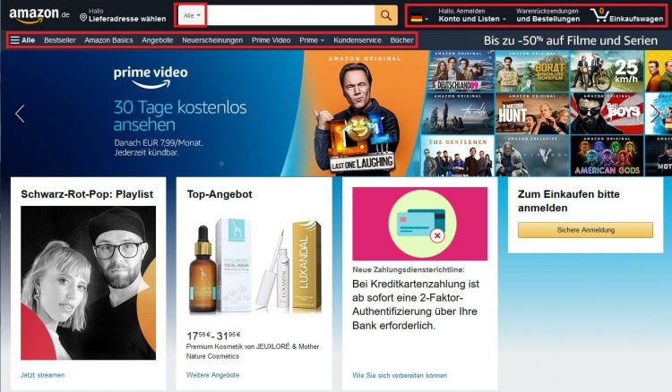
Task: Go to previous banner slide arrow
Action: (x=20, y=114)
